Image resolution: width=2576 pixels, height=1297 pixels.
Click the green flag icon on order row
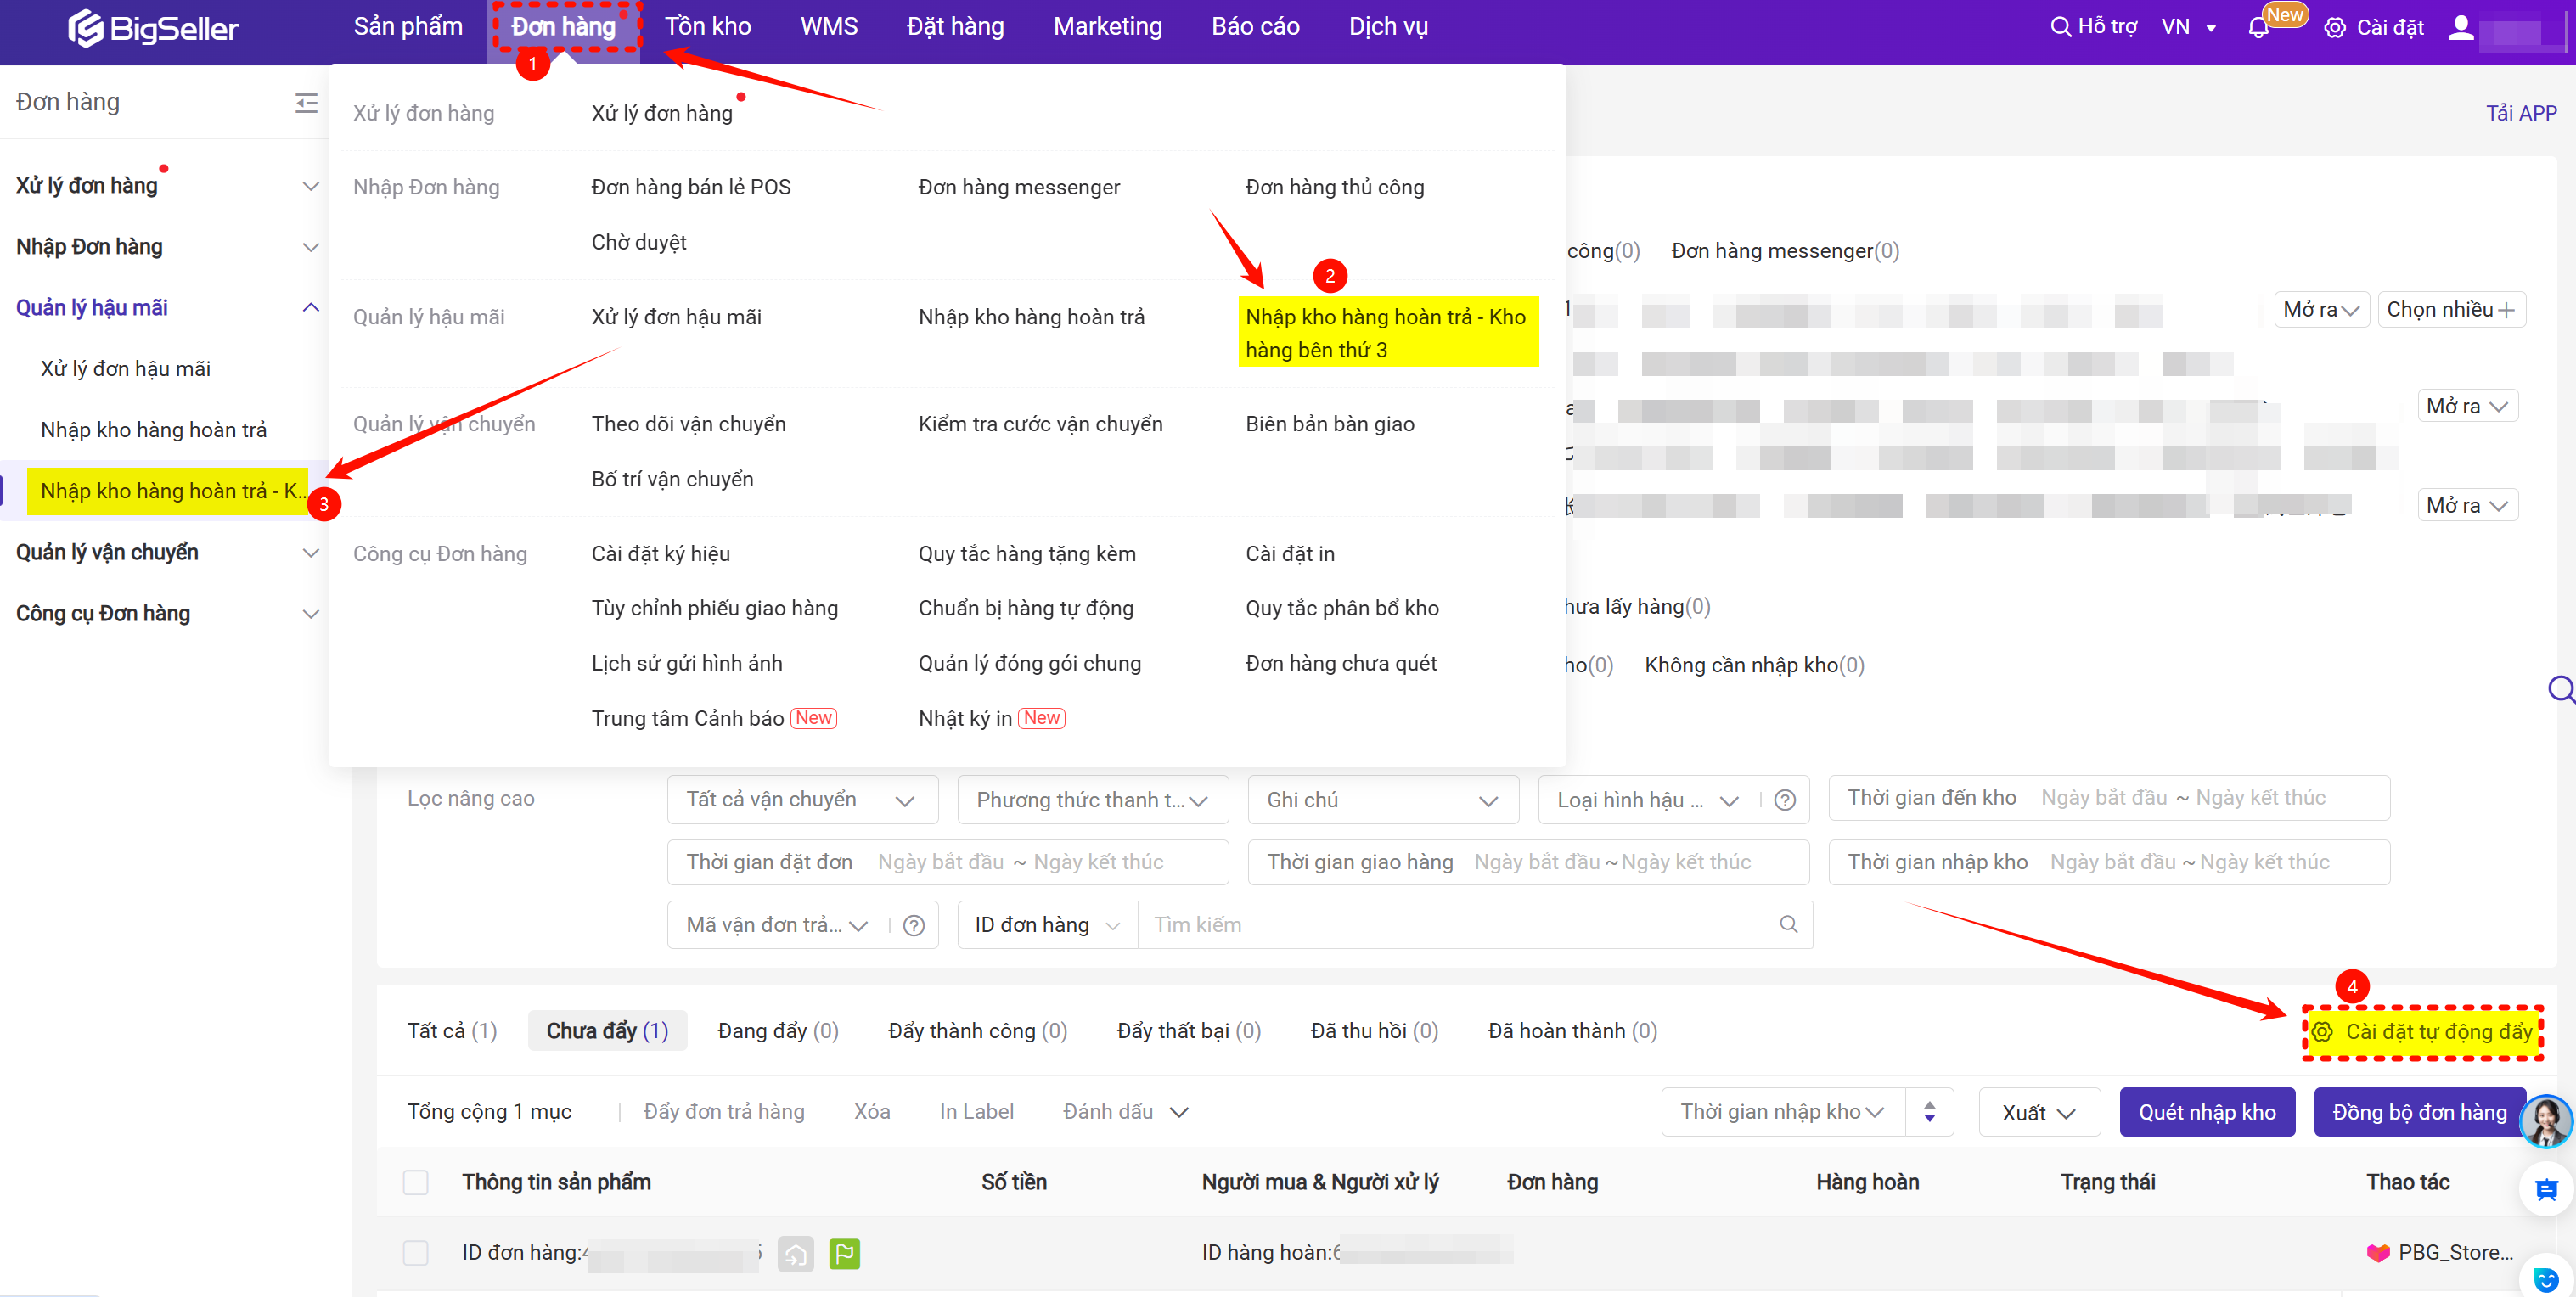point(844,1252)
